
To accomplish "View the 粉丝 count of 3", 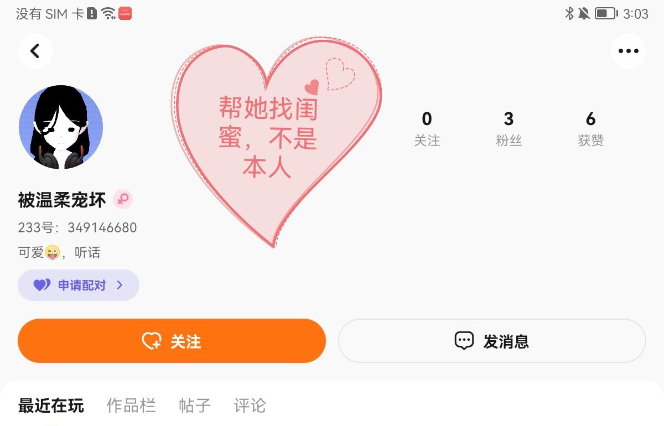I will tap(509, 129).
